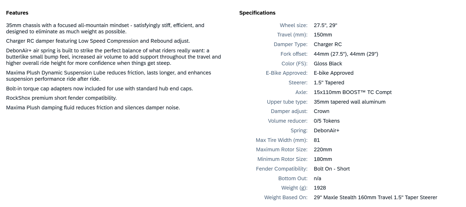Click the 15x110mm BOOST axle value
The height and width of the screenshot is (207, 466).
(353, 92)
